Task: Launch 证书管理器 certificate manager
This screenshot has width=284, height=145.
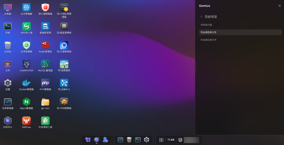Action: tap(26, 45)
